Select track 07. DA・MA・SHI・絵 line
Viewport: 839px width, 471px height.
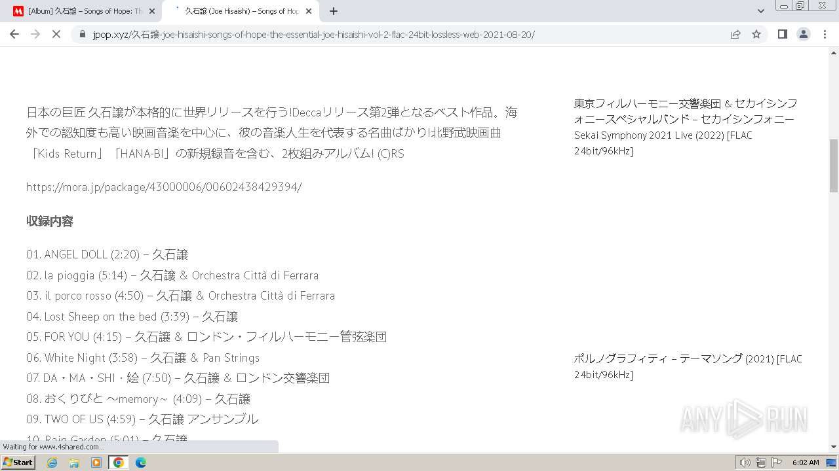[x=178, y=378]
